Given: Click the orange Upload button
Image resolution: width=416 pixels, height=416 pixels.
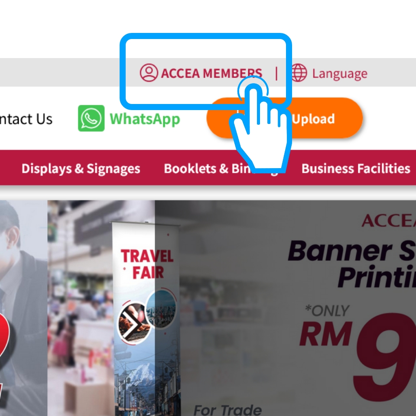Looking at the screenshot, I should tap(284, 118).
